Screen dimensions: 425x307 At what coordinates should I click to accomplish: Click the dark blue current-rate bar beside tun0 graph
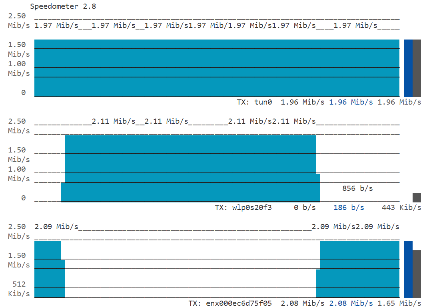click(x=407, y=68)
